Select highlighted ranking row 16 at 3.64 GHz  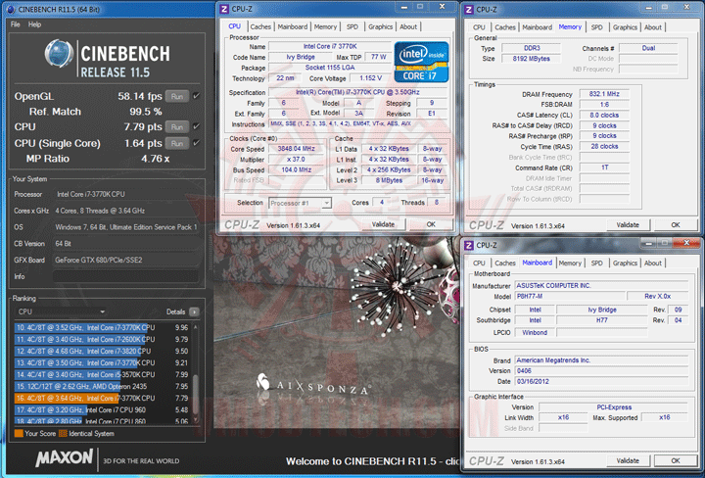click(102, 398)
